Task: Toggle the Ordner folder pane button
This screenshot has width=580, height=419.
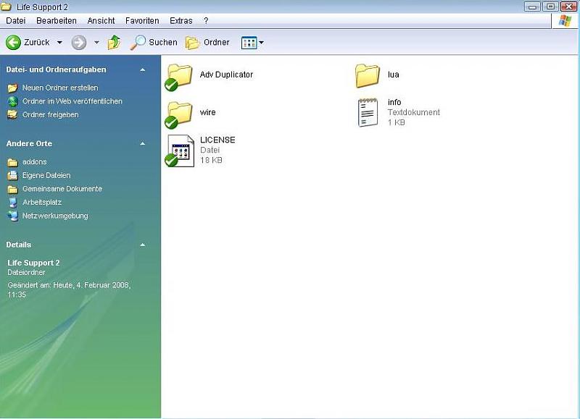Action: point(207,43)
